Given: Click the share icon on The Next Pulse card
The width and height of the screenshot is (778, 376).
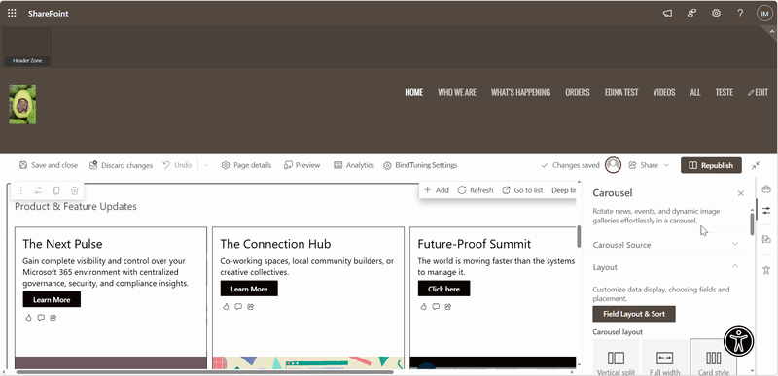Looking at the screenshot, I should [53, 318].
